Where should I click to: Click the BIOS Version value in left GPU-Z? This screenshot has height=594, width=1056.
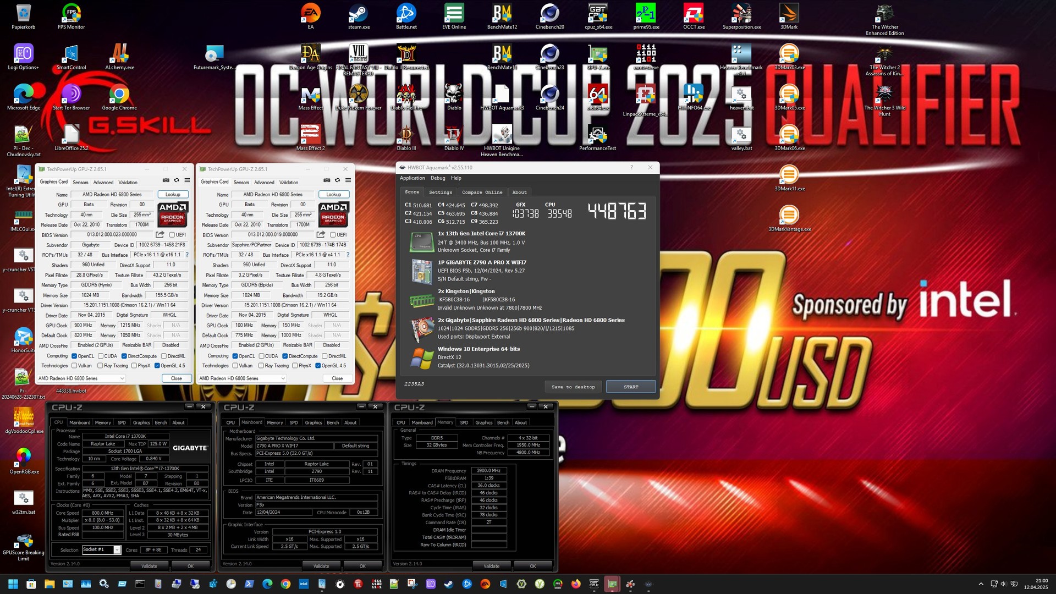click(112, 235)
